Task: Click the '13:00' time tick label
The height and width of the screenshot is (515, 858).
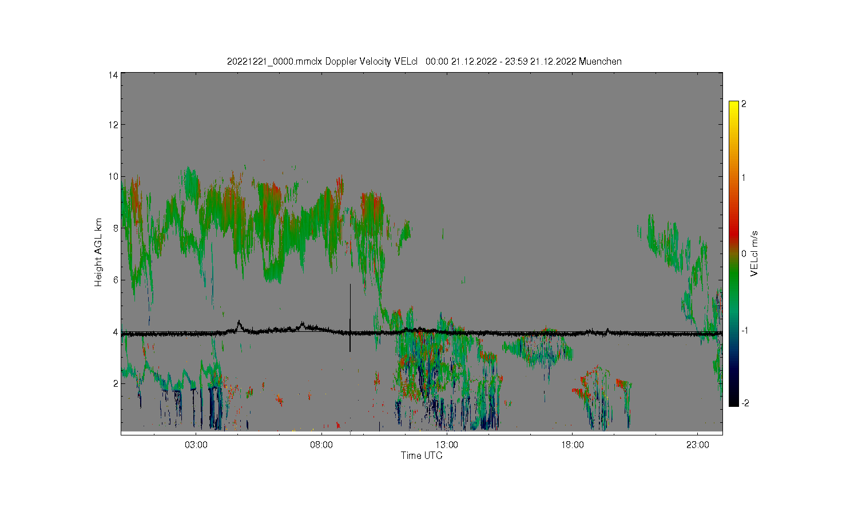Action: 447,445
